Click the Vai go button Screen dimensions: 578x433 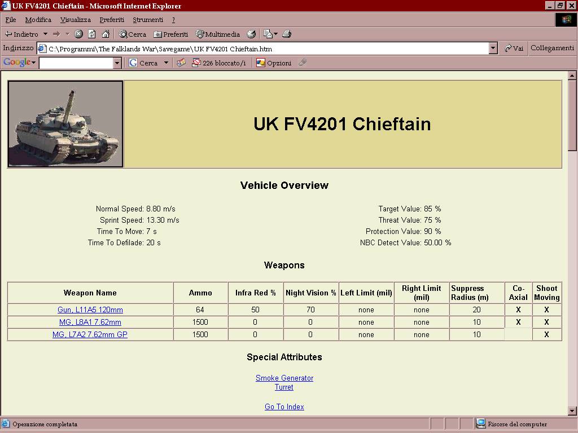coord(514,48)
